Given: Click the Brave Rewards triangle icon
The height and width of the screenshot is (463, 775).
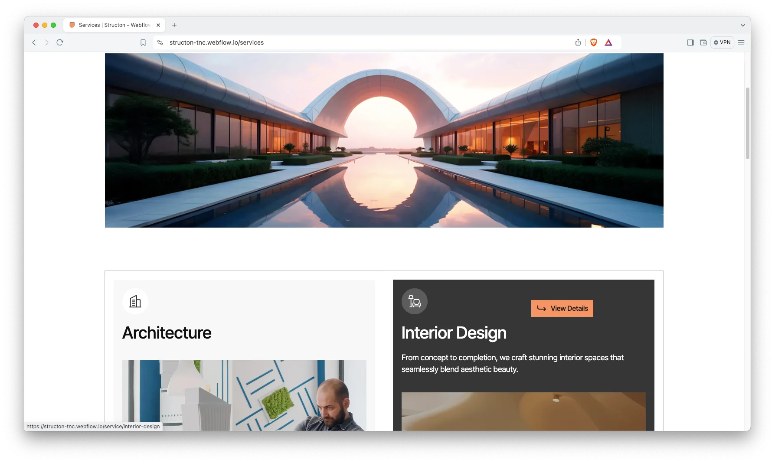Looking at the screenshot, I should [x=608, y=42].
